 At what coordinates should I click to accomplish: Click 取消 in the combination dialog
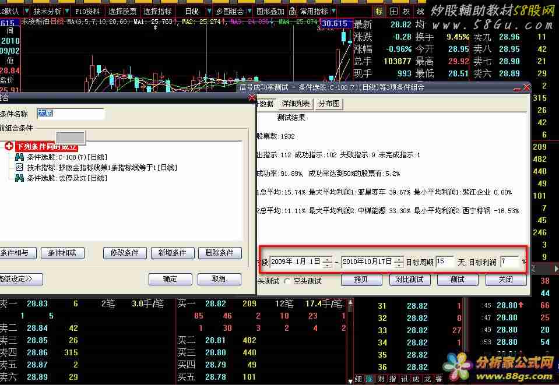(219, 279)
